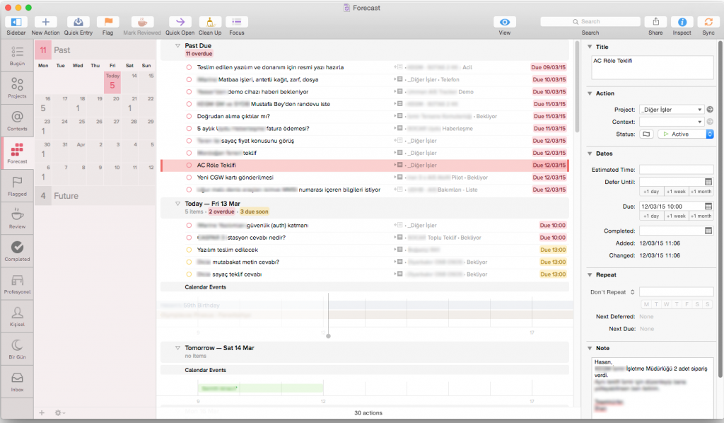Open the Status 'Active' dropdown

(685, 134)
